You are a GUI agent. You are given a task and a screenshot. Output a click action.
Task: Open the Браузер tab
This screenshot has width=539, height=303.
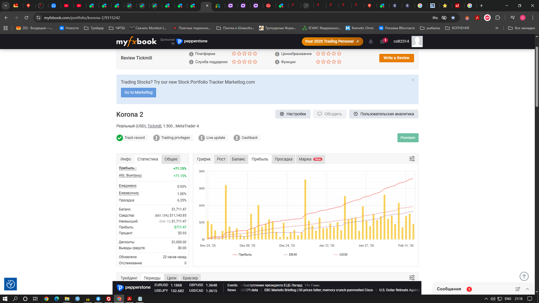(190, 278)
